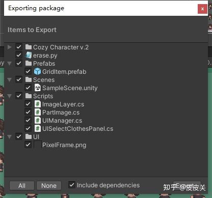Collapse the Prefabs folder
Screen dimensions: 212x198
click(10, 64)
